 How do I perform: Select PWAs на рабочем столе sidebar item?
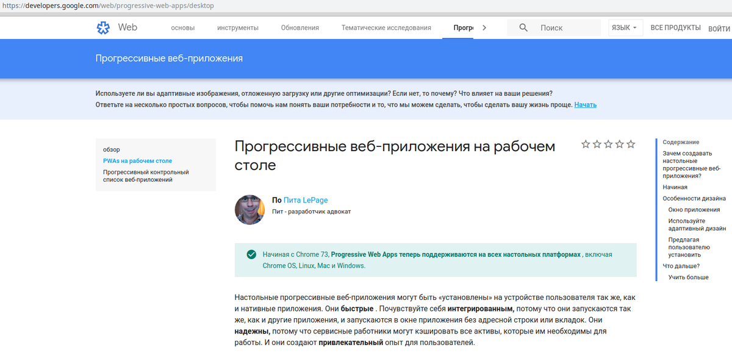tap(138, 161)
